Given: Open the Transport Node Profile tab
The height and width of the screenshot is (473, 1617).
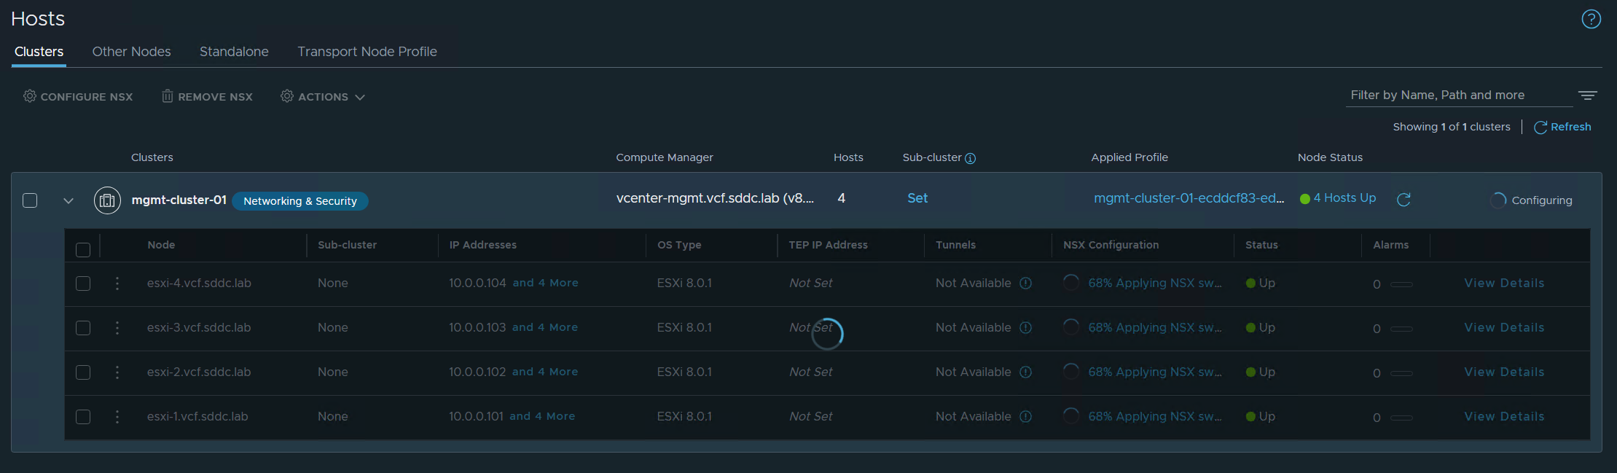Looking at the screenshot, I should click(x=367, y=52).
